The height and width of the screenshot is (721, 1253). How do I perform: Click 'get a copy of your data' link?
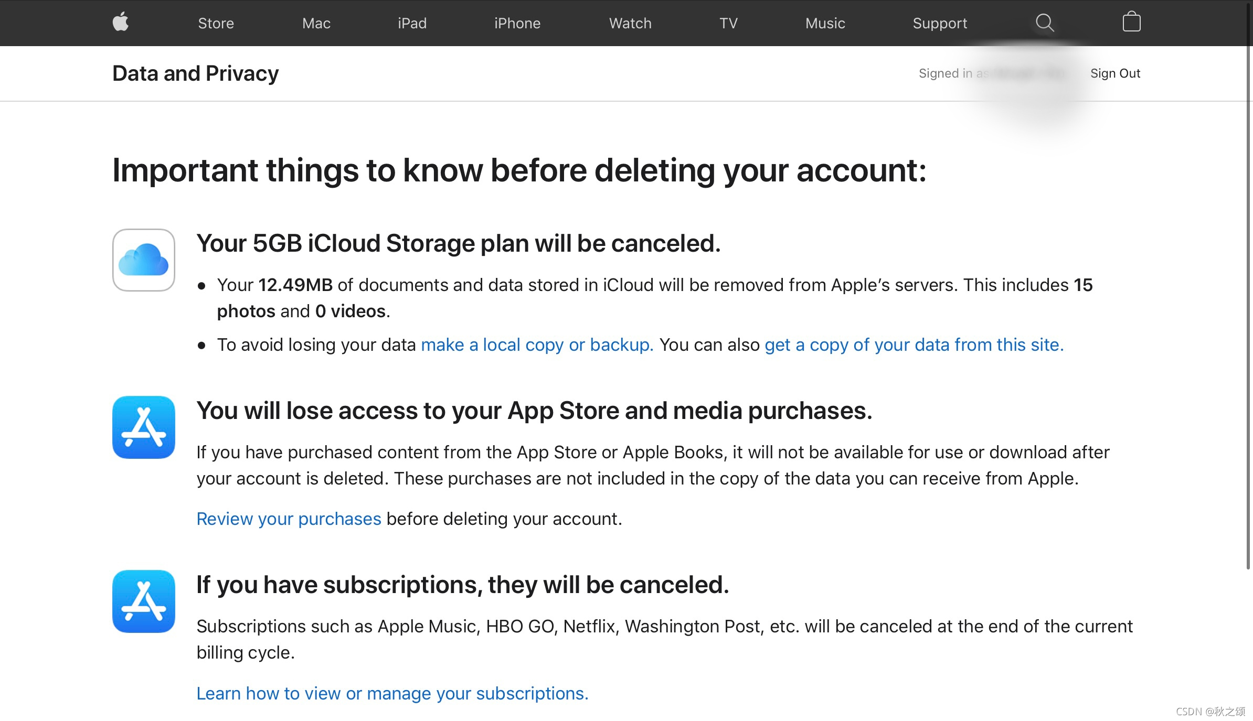tap(914, 345)
